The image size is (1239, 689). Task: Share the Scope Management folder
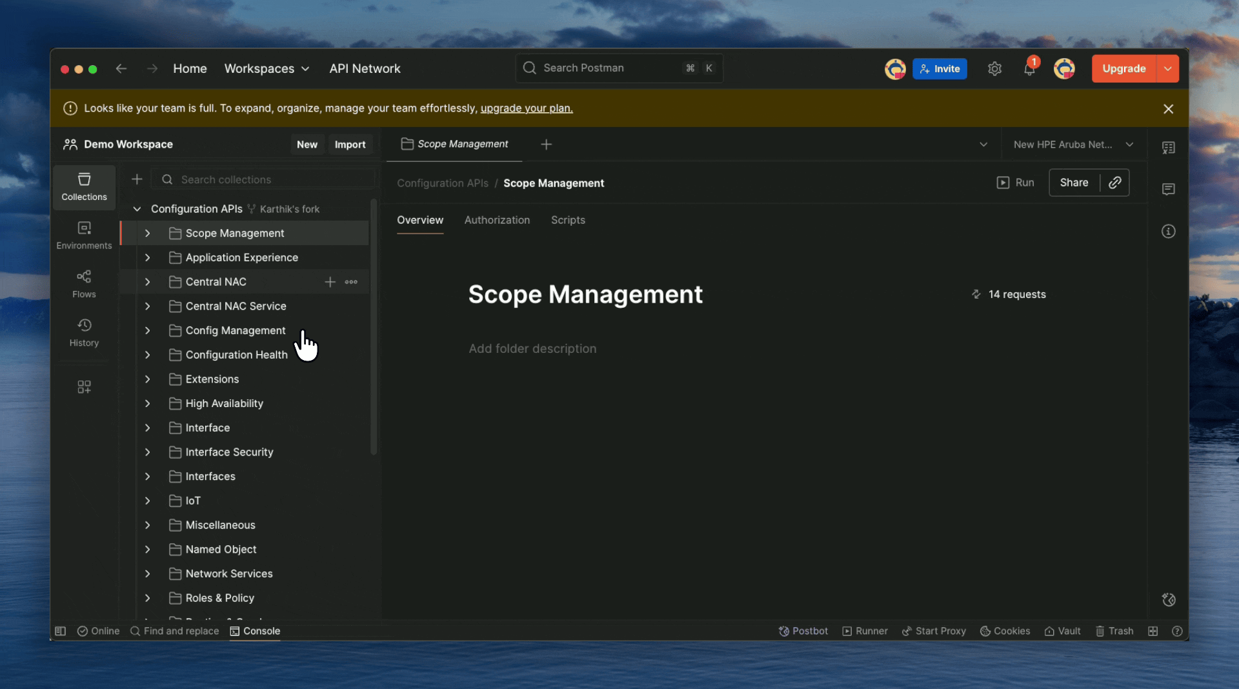click(x=1074, y=183)
